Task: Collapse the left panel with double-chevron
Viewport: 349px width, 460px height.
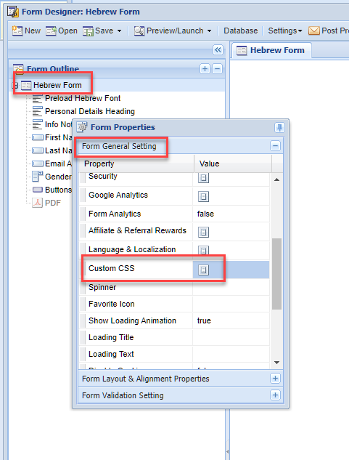Action: coord(218,50)
